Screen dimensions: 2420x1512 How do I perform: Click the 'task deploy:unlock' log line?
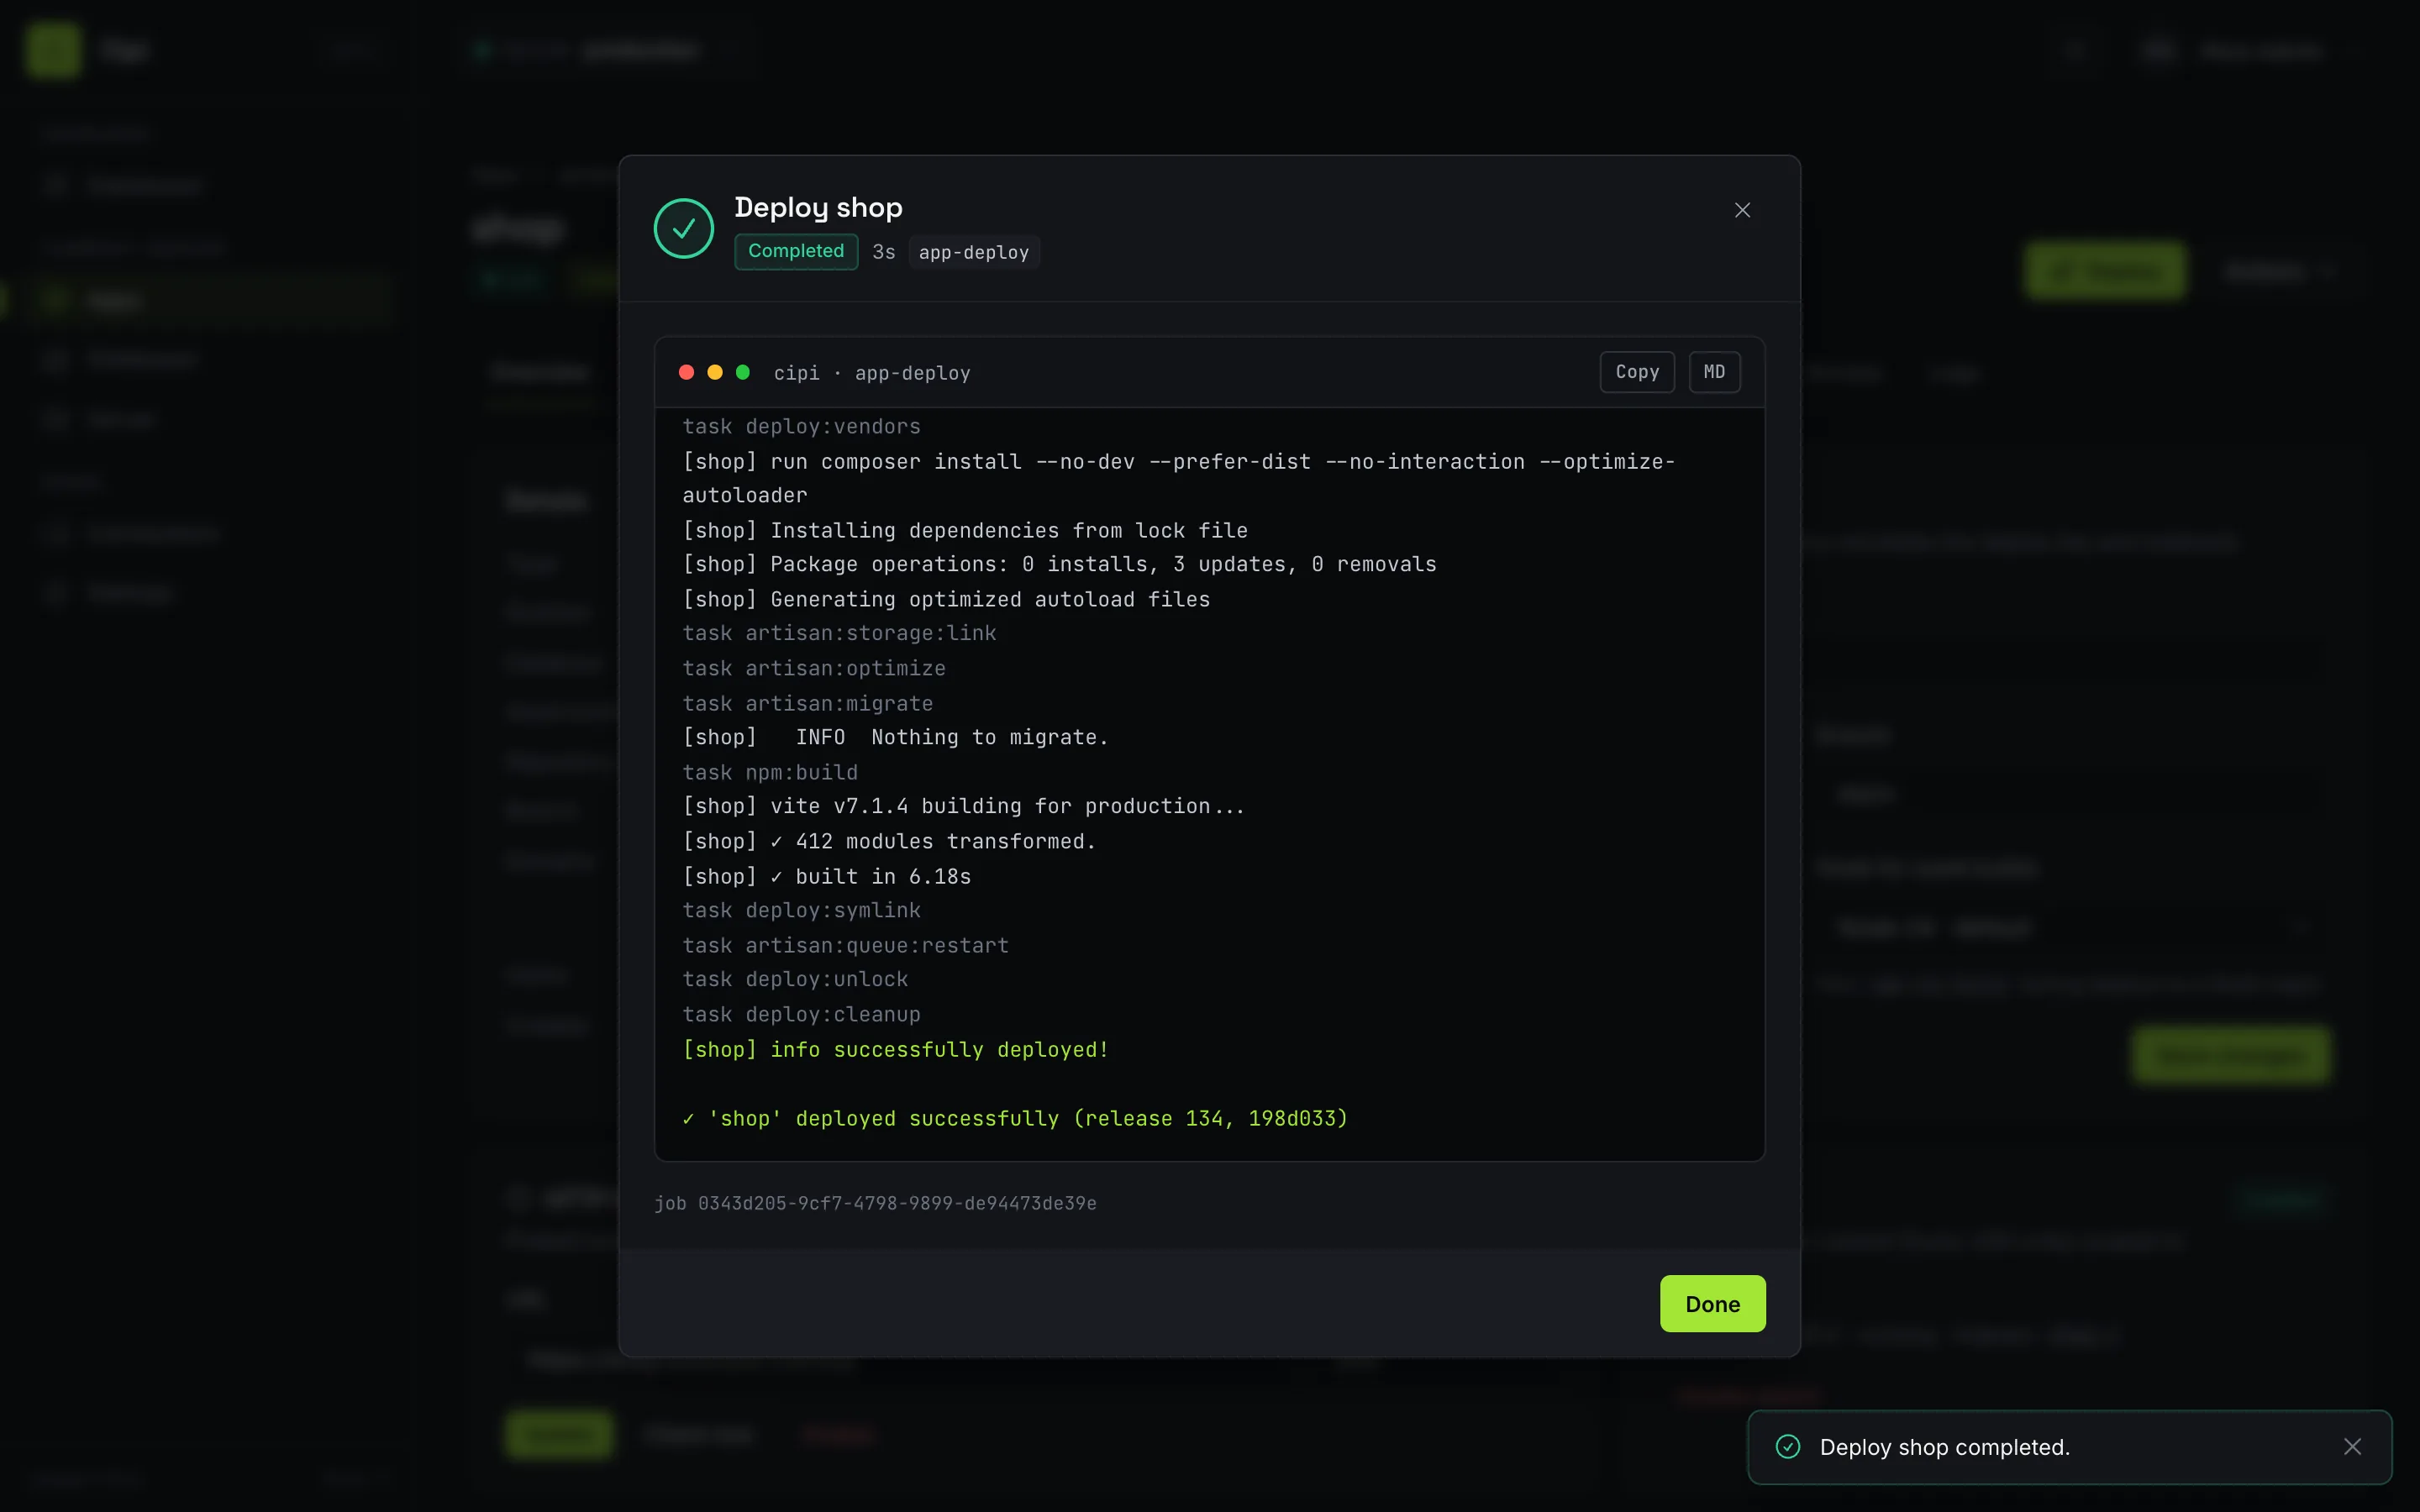[x=795, y=979]
